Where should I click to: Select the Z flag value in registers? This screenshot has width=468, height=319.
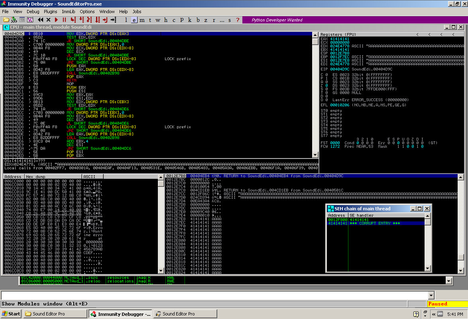326,86
